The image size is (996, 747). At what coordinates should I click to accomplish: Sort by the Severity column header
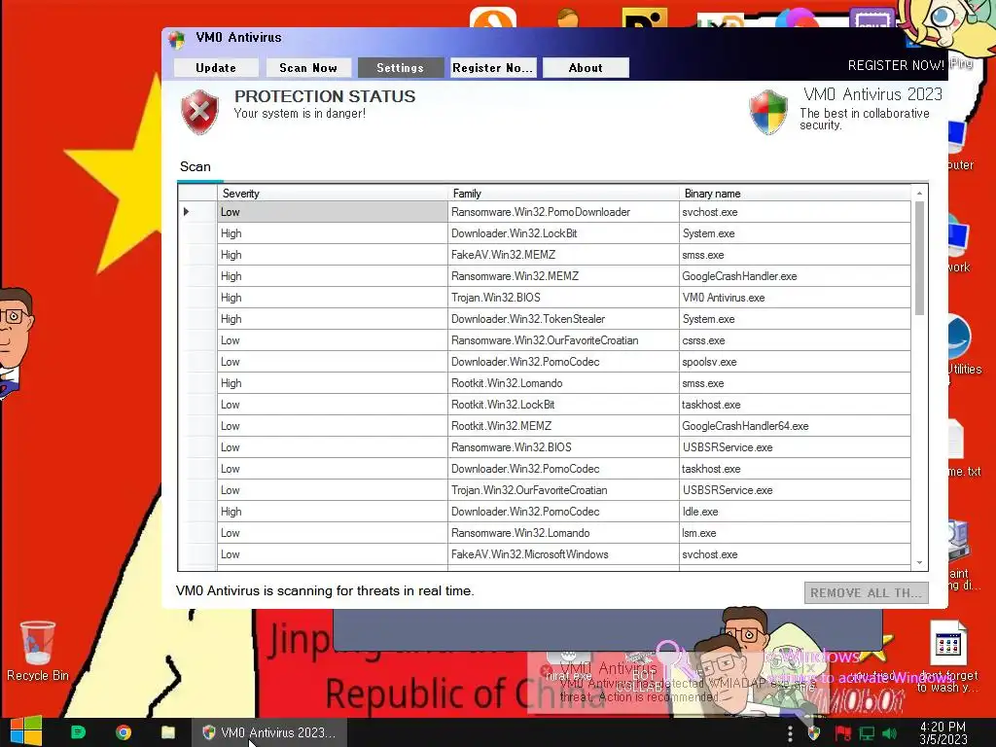click(x=333, y=194)
